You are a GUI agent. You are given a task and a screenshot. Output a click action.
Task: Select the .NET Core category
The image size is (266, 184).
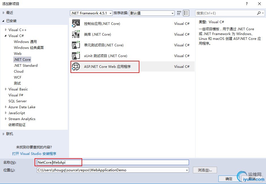(22, 59)
